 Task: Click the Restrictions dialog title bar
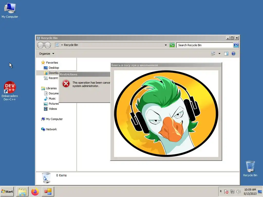click(85, 74)
